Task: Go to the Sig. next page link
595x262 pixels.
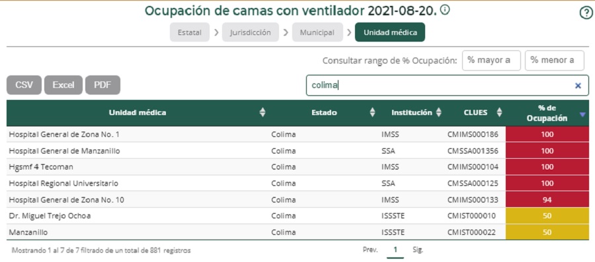Action: (418, 250)
